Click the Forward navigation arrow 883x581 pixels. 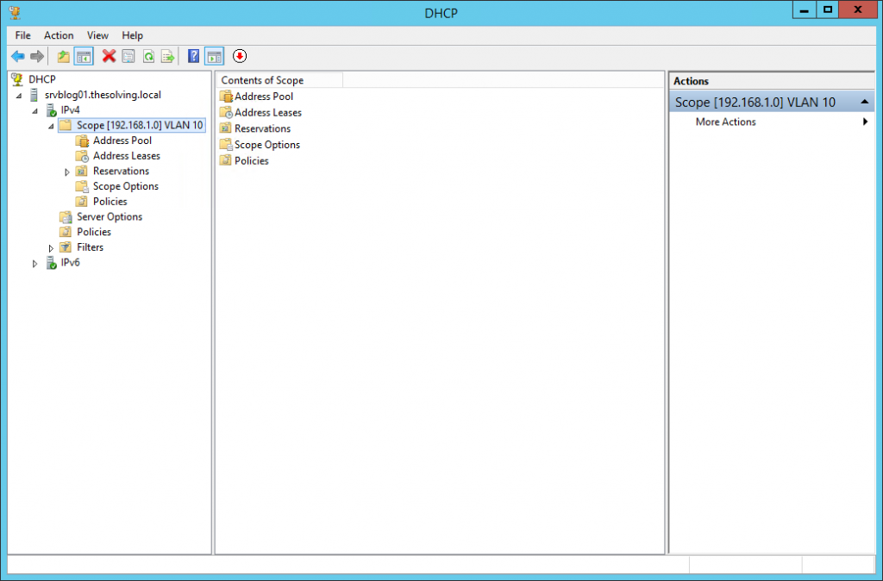click(38, 56)
